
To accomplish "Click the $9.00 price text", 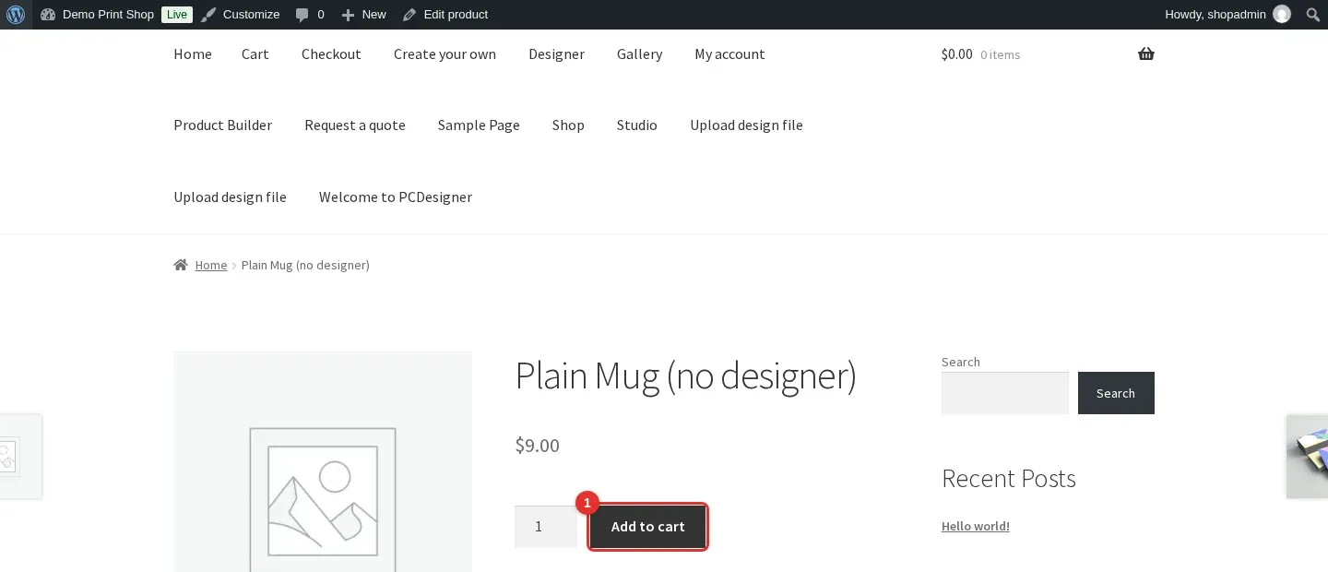I will pos(537,446).
